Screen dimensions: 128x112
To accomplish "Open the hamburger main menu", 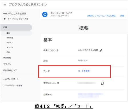I will (5, 5).
